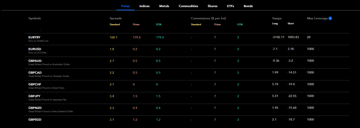Click GBPJPY Prime spread 1.5

pyautogui.click(x=135, y=96)
